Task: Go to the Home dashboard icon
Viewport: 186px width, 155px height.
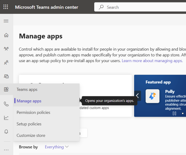Action: (6, 35)
